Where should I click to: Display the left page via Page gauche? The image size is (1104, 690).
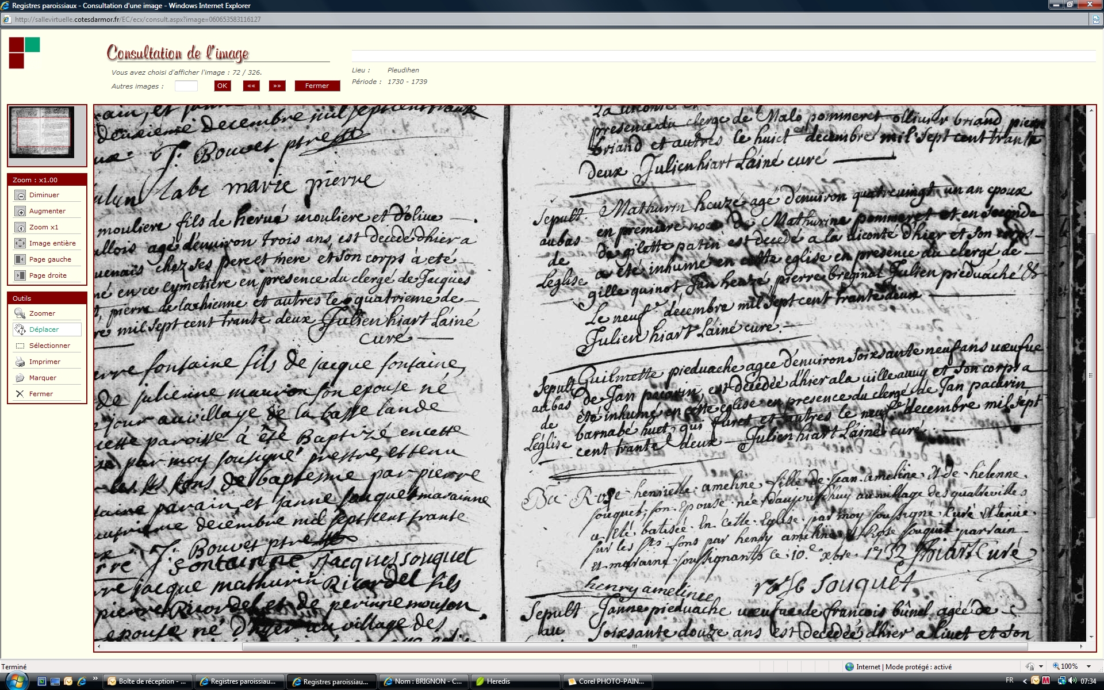[21, 260]
